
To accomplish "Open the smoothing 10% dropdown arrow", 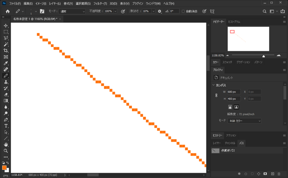I will pyautogui.click(x=154, y=12).
